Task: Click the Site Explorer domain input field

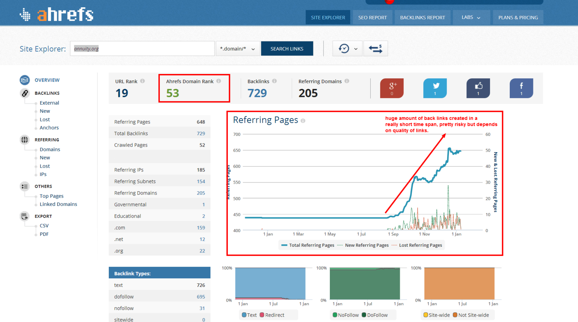Action: (142, 48)
